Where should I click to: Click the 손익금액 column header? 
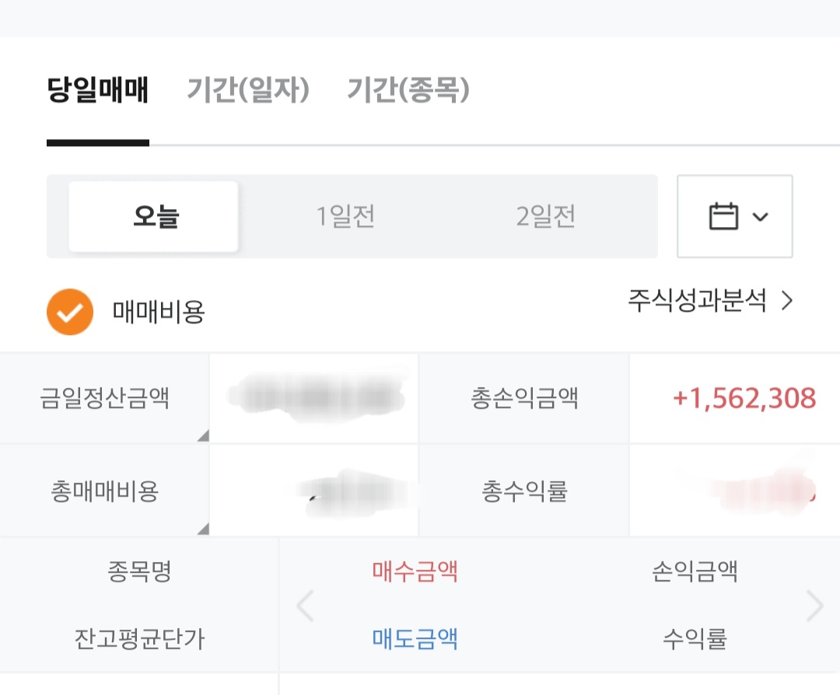(x=695, y=571)
